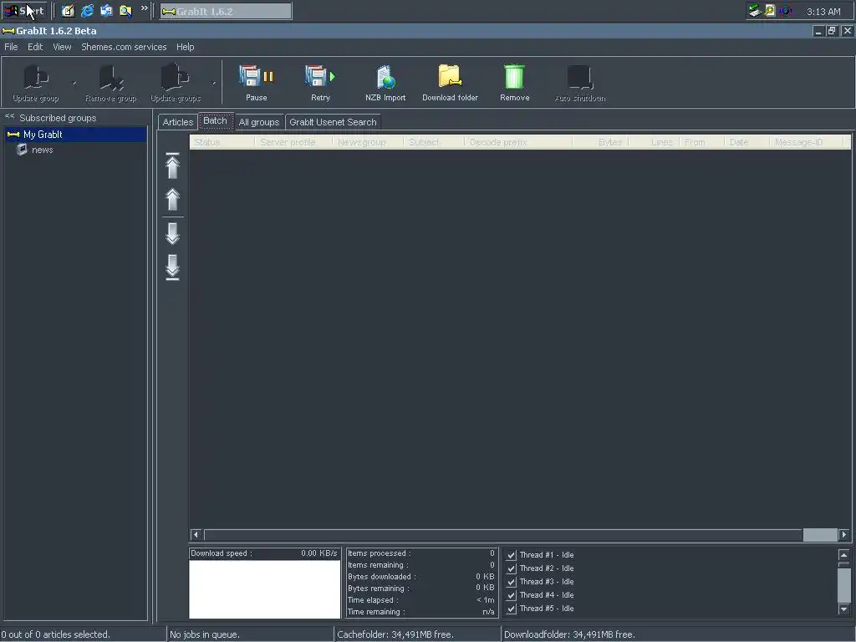This screenshot has width=856, height=642.
Task: Open Update groups dropdown arrow
Action: click(214, 83)
